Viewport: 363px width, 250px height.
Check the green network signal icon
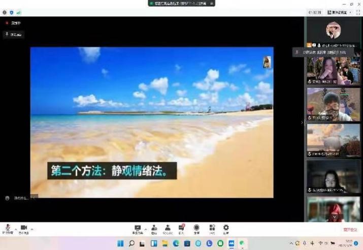click(x=19, y=13)
